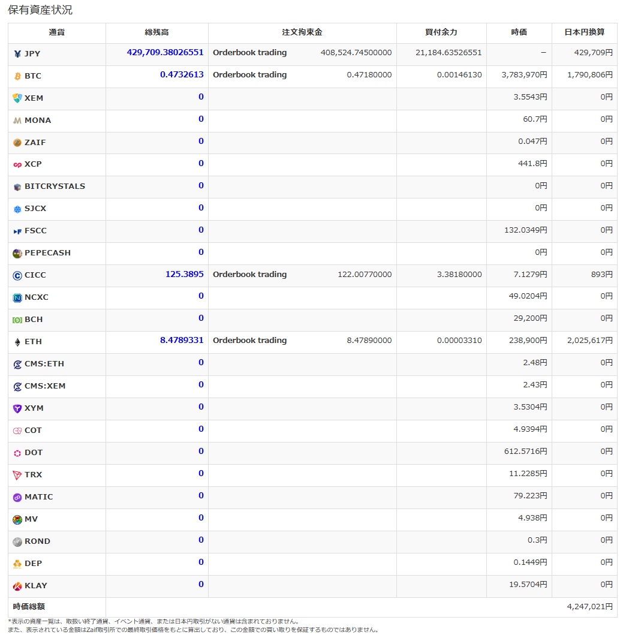Viewport: 623px width, 641px height.
Task: Click the COT token icon
Action: point(17,431)
